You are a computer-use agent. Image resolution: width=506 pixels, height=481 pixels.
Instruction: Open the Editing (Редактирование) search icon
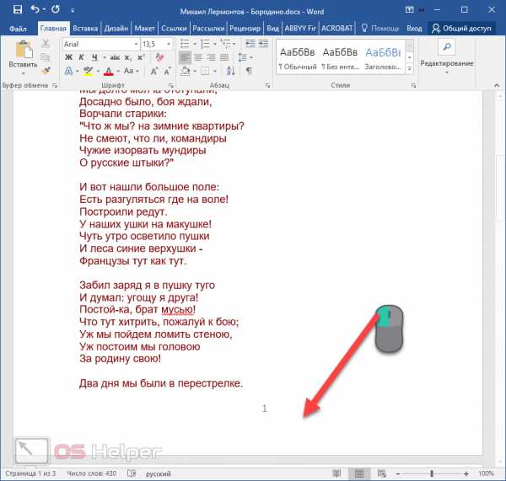click(x=447, y=46)
